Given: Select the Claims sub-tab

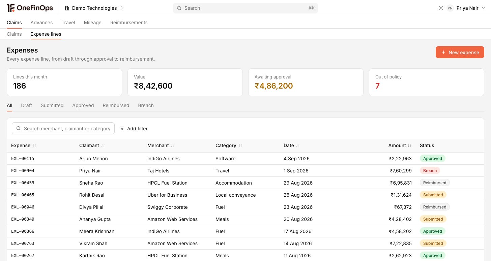Looking at the screenshot, I should [14, 34].
